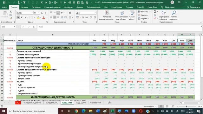Click the Поделиться share button

pos(193,7)
